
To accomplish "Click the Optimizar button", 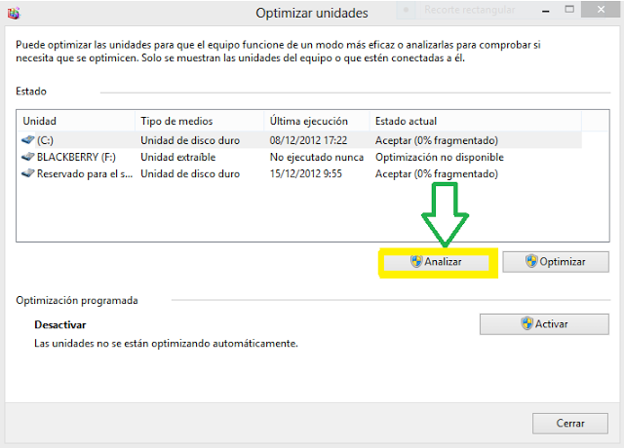I will pos(556,262).
